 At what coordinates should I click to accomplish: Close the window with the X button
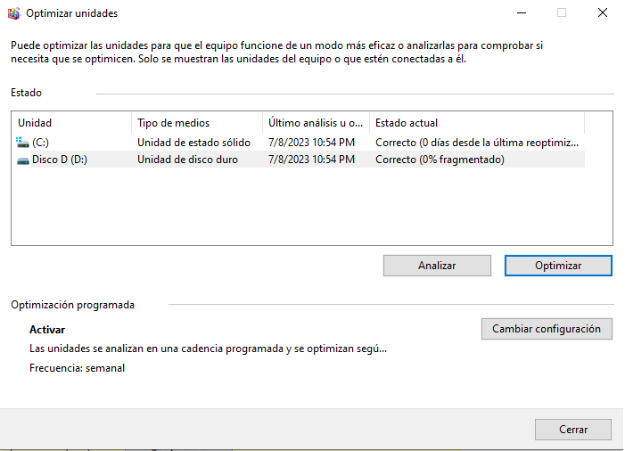(604, 13)
